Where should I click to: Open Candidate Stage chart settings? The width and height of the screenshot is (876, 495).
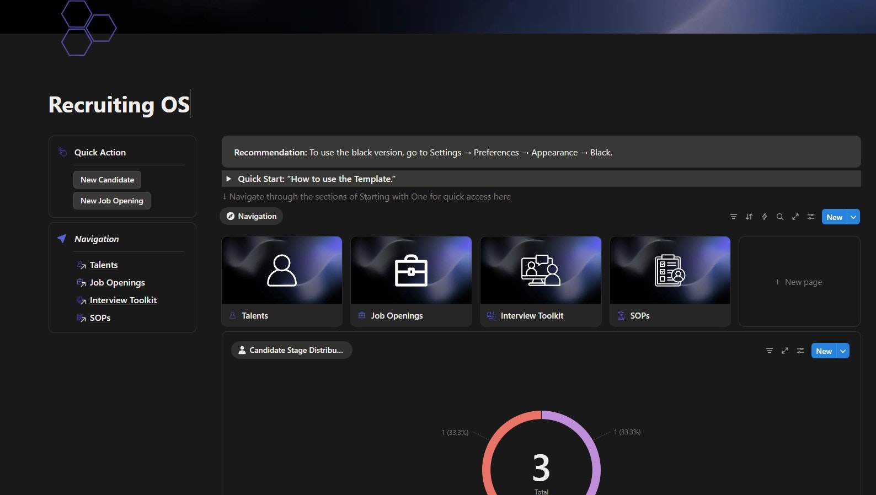[800, 351]
